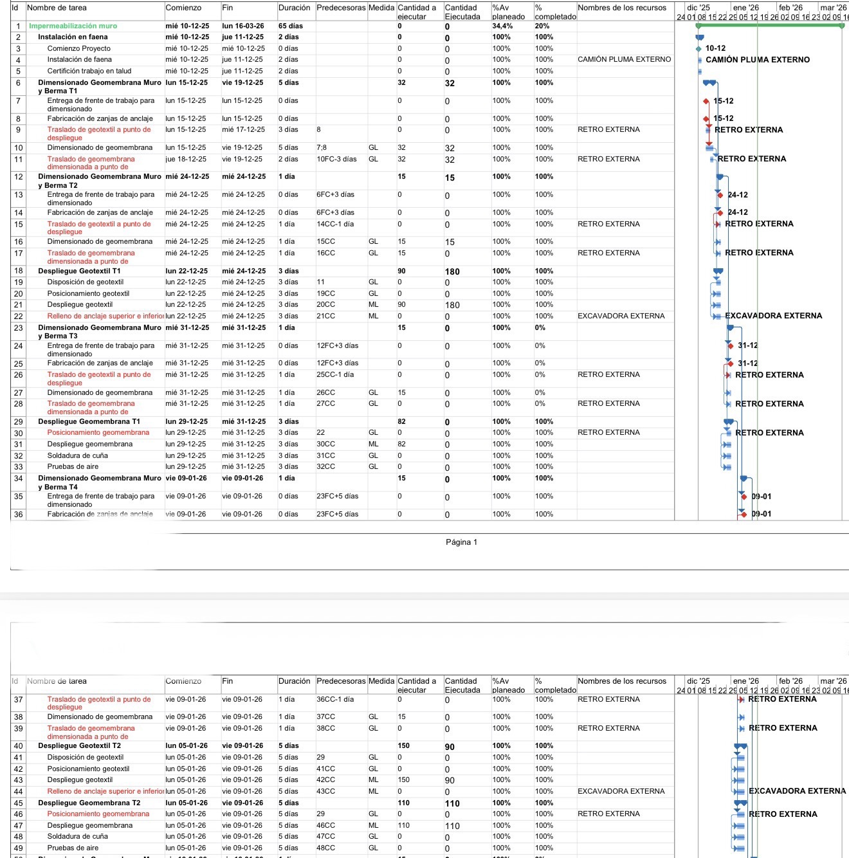Click 'EXCAVADORA EXTERNA' resource cell in row 22
Screen dimensions: 849x858
coord(621,316)
